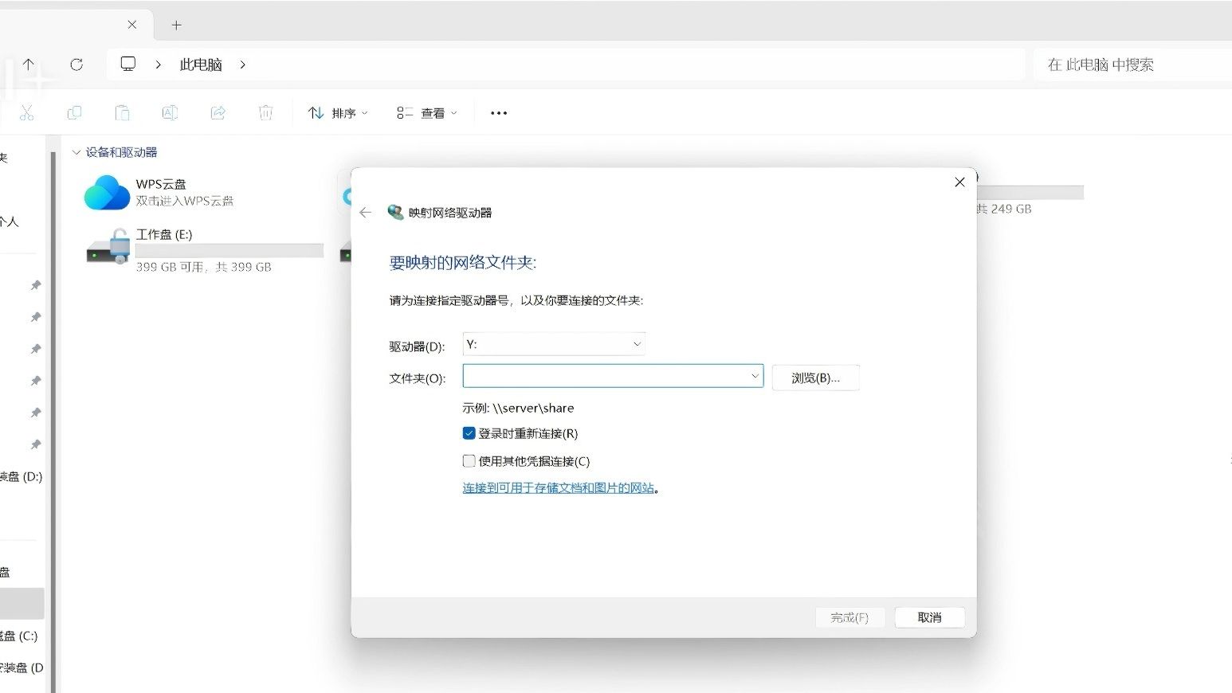
Task: Click the Delete trash icon
Action: click(265, 113)
